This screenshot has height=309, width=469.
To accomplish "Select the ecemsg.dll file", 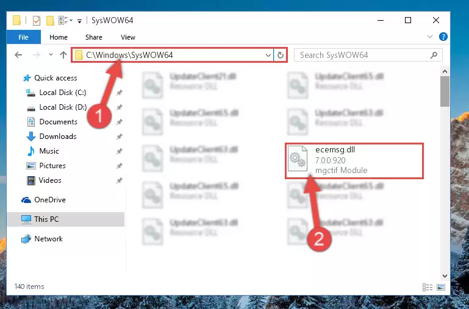I will coord(354,161).
